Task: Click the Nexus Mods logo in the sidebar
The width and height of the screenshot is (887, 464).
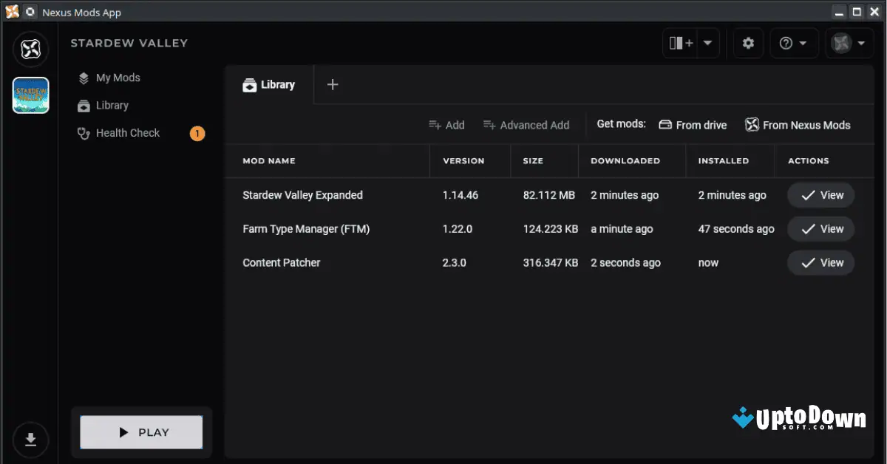Action: 30,49
